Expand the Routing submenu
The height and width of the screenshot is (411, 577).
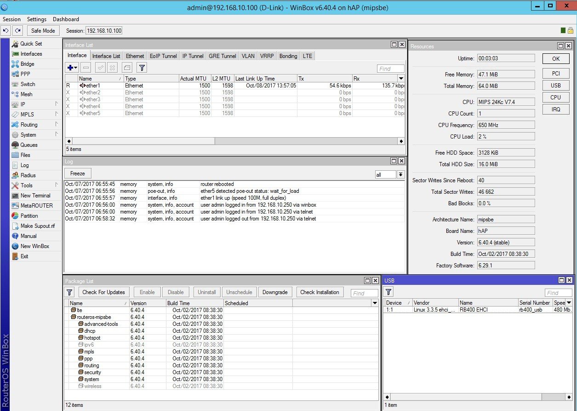coord(57,125)
